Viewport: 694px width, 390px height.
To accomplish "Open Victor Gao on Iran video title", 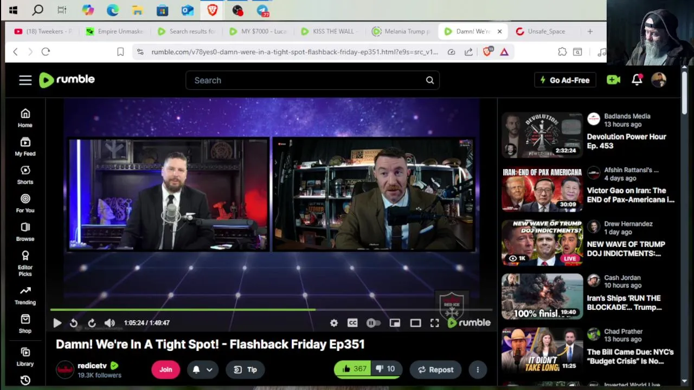I will pos(631,195).
